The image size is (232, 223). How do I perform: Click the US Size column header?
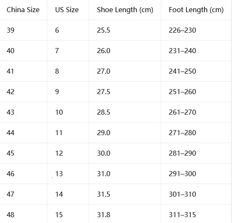67,10
